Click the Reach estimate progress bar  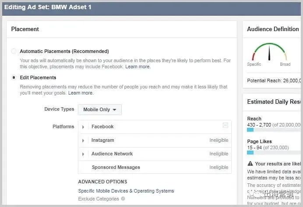pyautogui.click(x=274, y=130)
